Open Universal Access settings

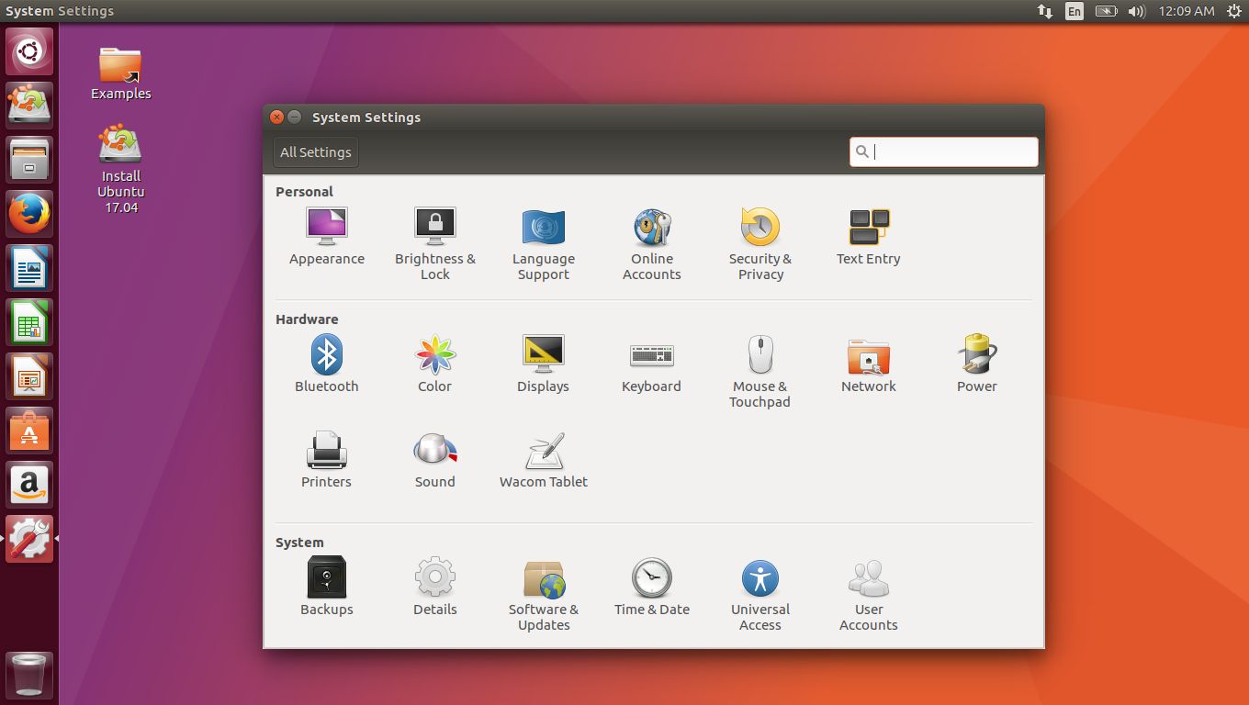point(760,595)
